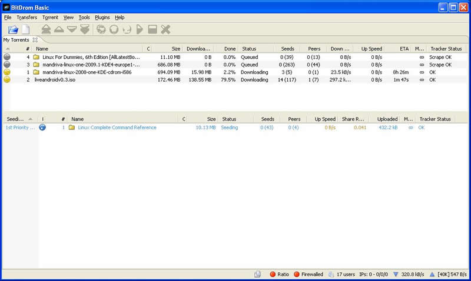Open the Help menu
Viewport: 471px width, 281px height.
[120, 18]
